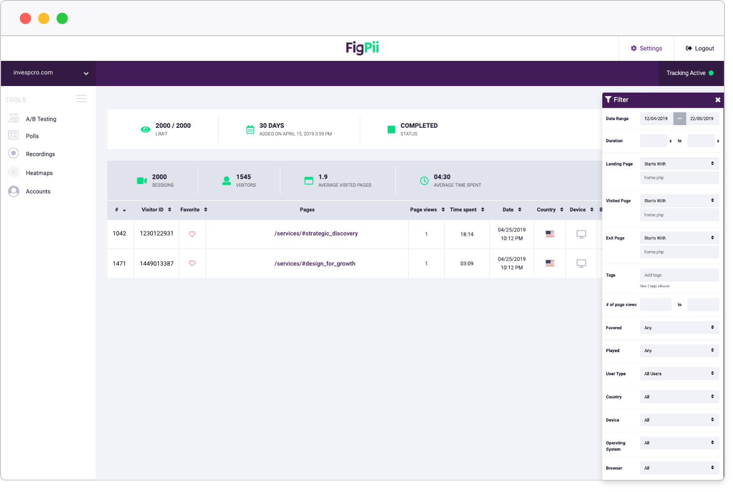
Task: Click the Tracking Active indicator
Action: 690,73
